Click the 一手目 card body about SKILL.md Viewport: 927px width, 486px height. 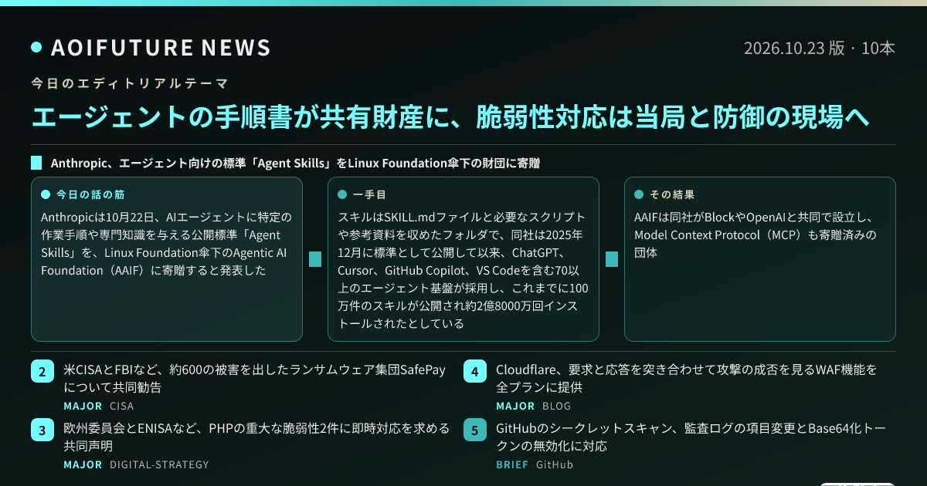(463, 270)
